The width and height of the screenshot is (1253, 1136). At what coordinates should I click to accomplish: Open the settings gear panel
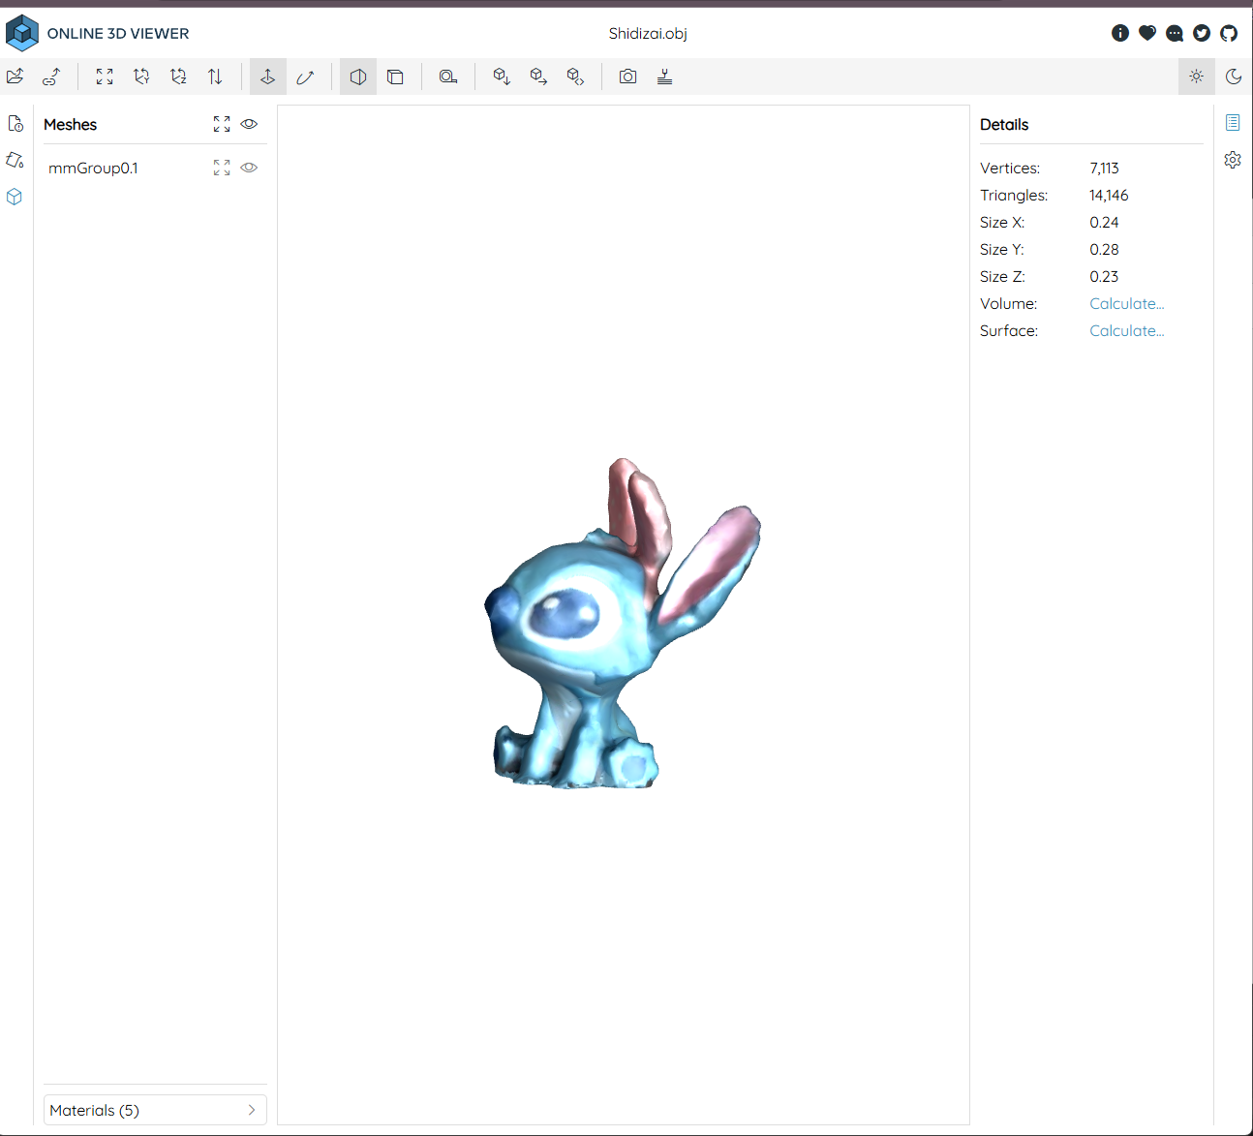click(x=1232, y=160)
